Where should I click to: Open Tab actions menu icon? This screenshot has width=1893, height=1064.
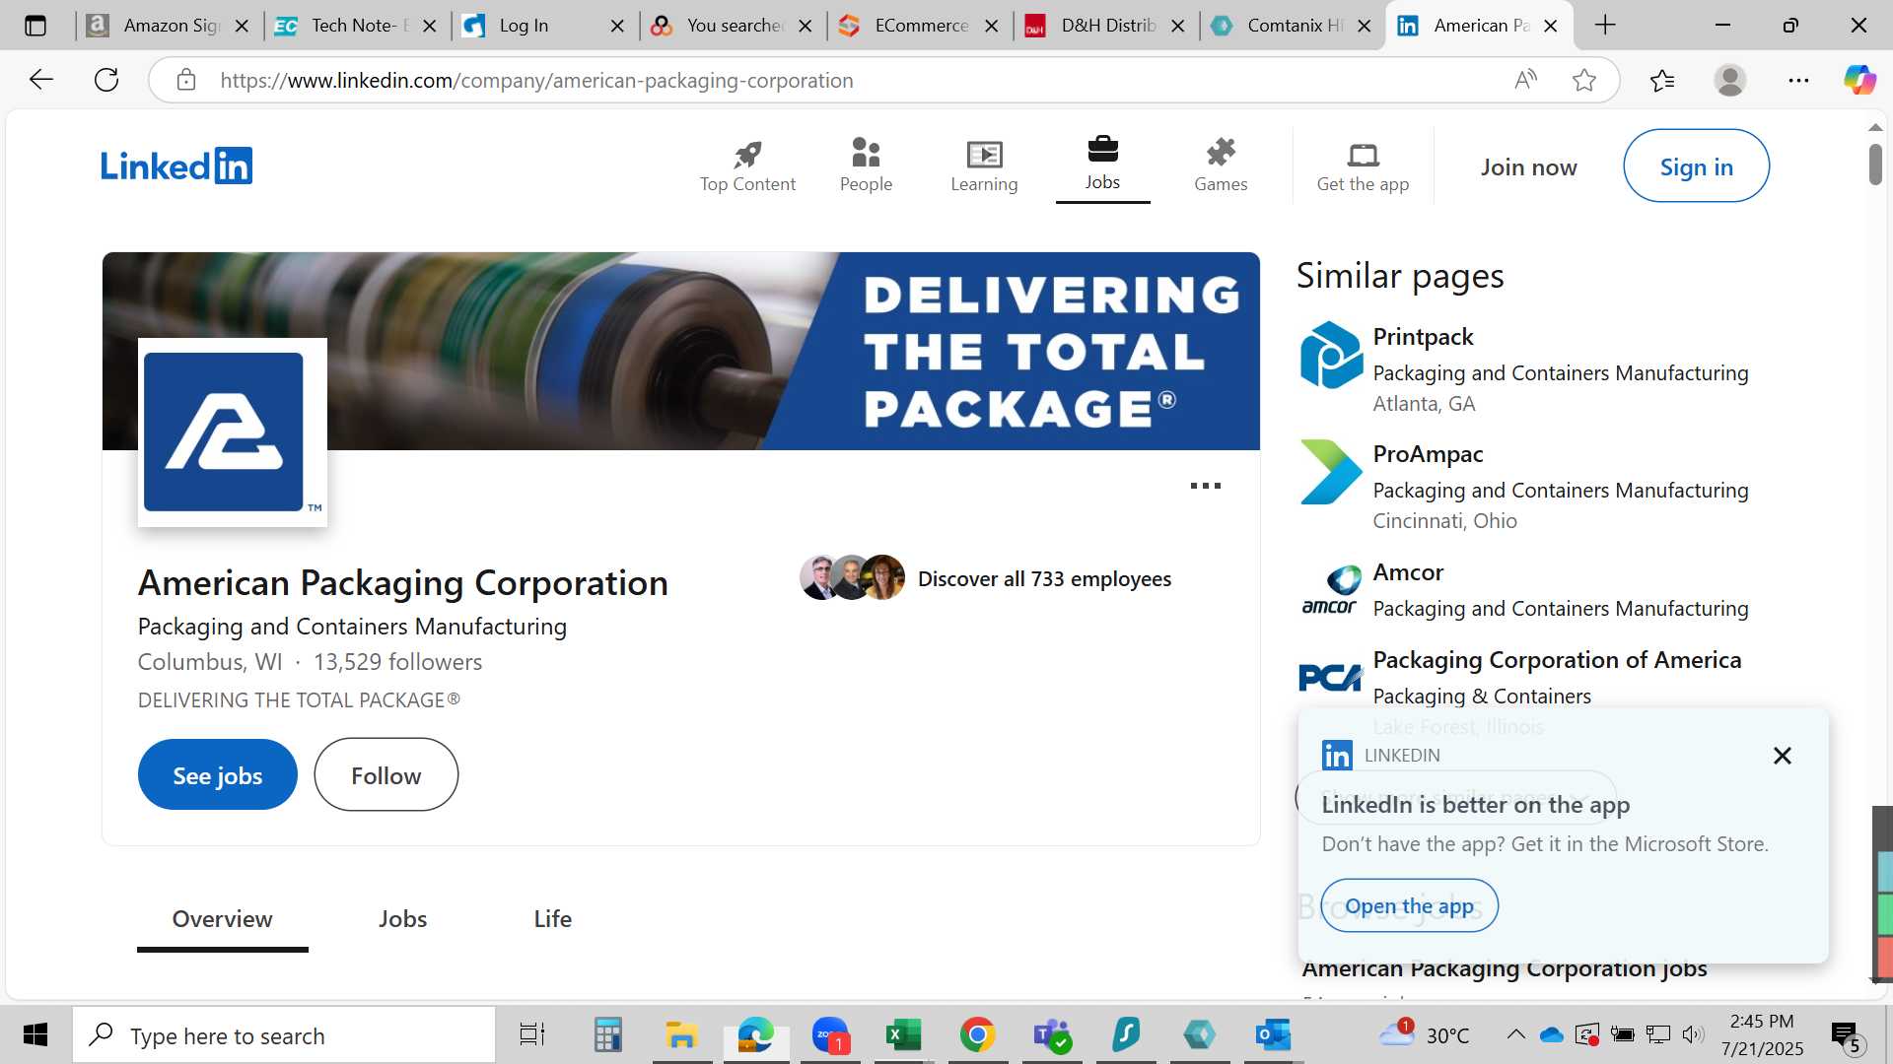[x=35, y=26]
